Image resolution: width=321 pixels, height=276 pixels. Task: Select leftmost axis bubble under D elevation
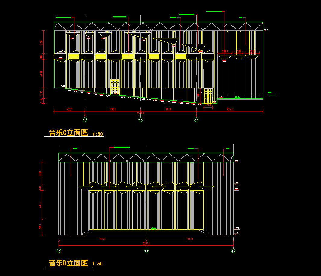click(59, 251)
